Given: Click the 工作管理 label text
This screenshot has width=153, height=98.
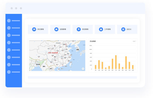Looking at the screenshot, I should point(107,29).
